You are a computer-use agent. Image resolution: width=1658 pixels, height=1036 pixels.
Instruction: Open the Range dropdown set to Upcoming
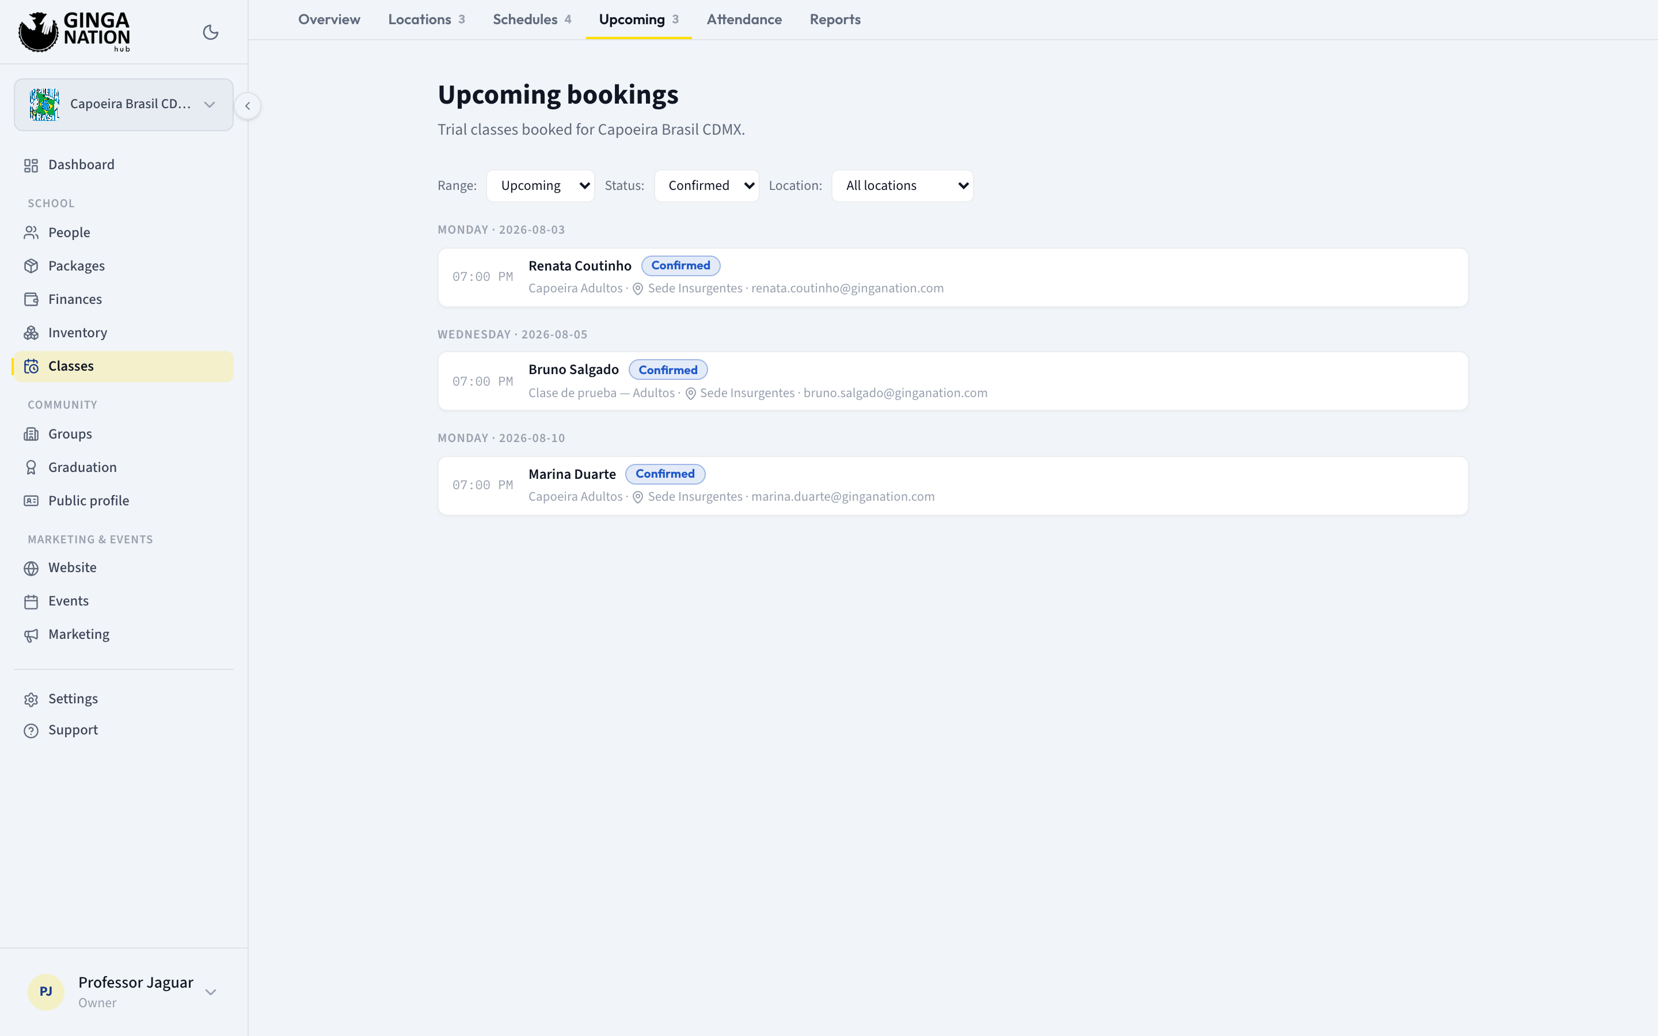coord(540,186)
